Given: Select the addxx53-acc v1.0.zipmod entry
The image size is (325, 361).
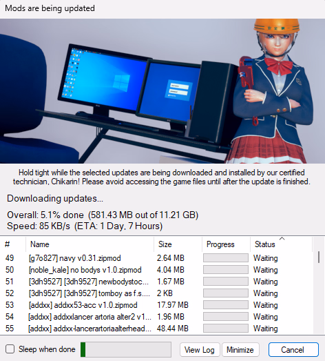Looking at the screenshot, I should click(x=156, y=305).
